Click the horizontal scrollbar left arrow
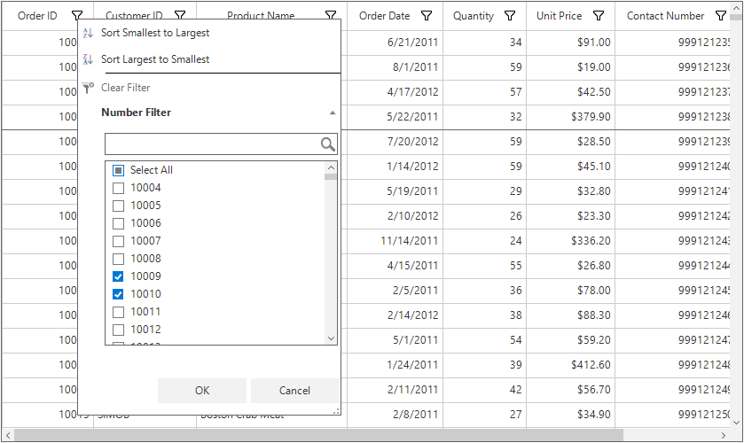This screenshot has width=744, height=443. point(8,435)
